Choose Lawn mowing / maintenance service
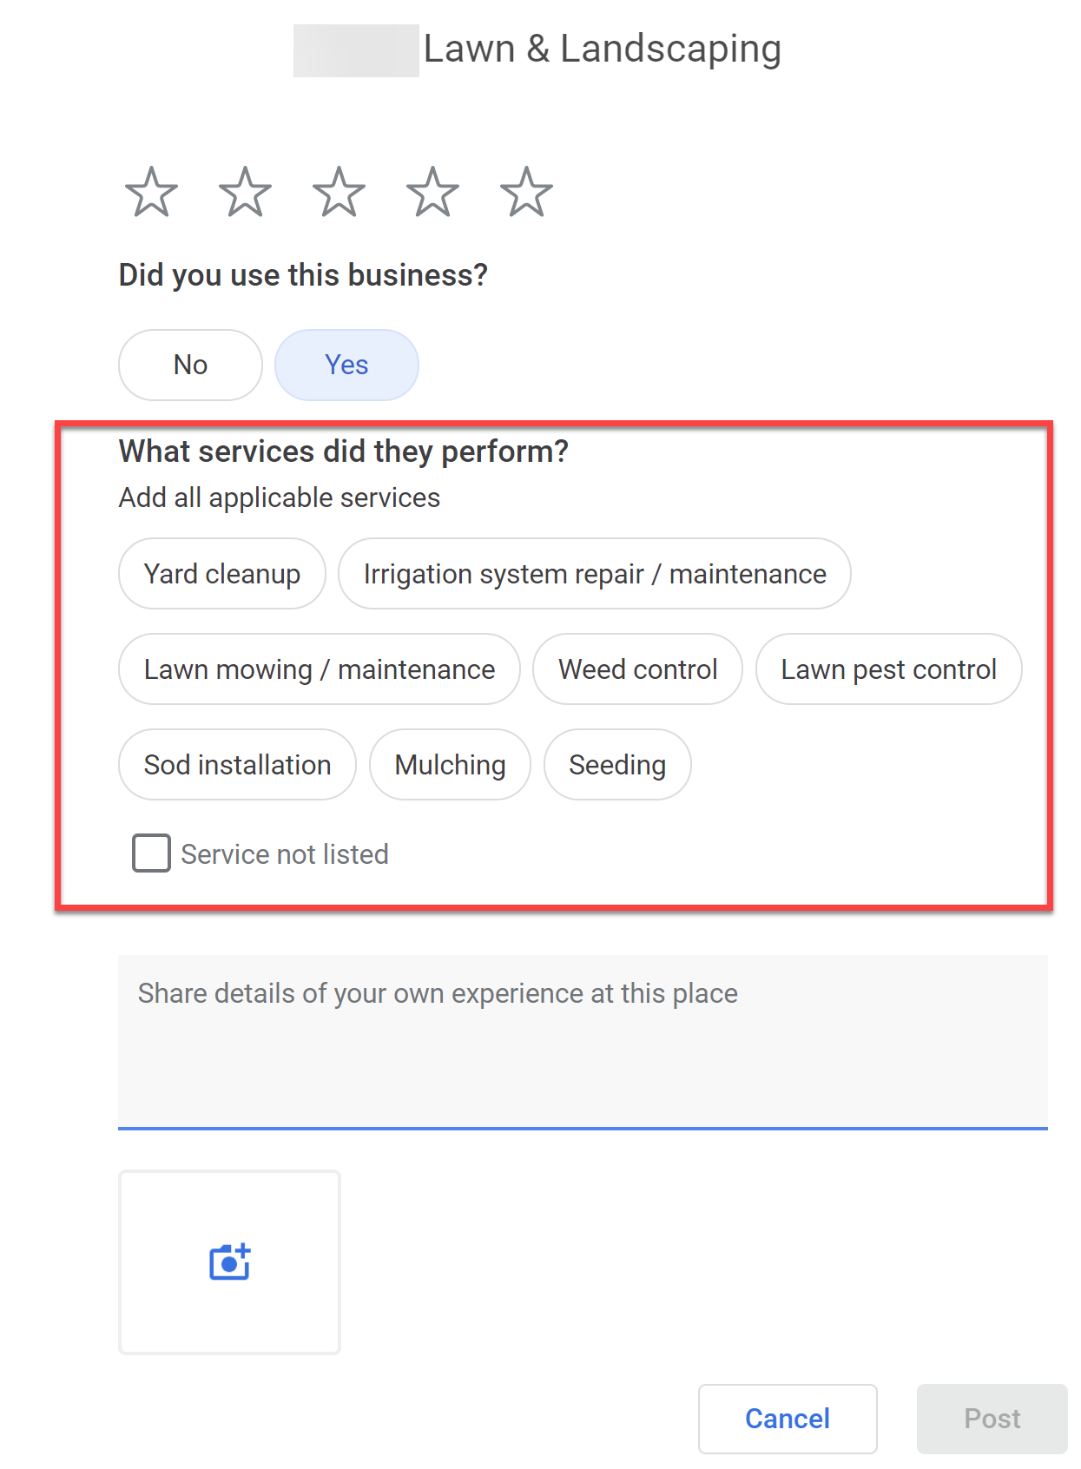 point(319,669)
